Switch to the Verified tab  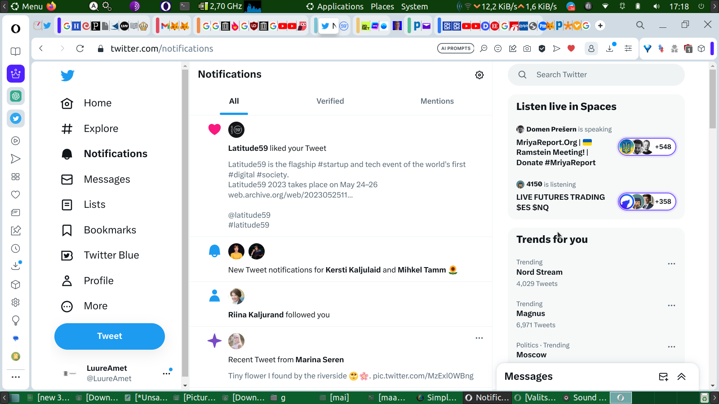tap(330, 101)
